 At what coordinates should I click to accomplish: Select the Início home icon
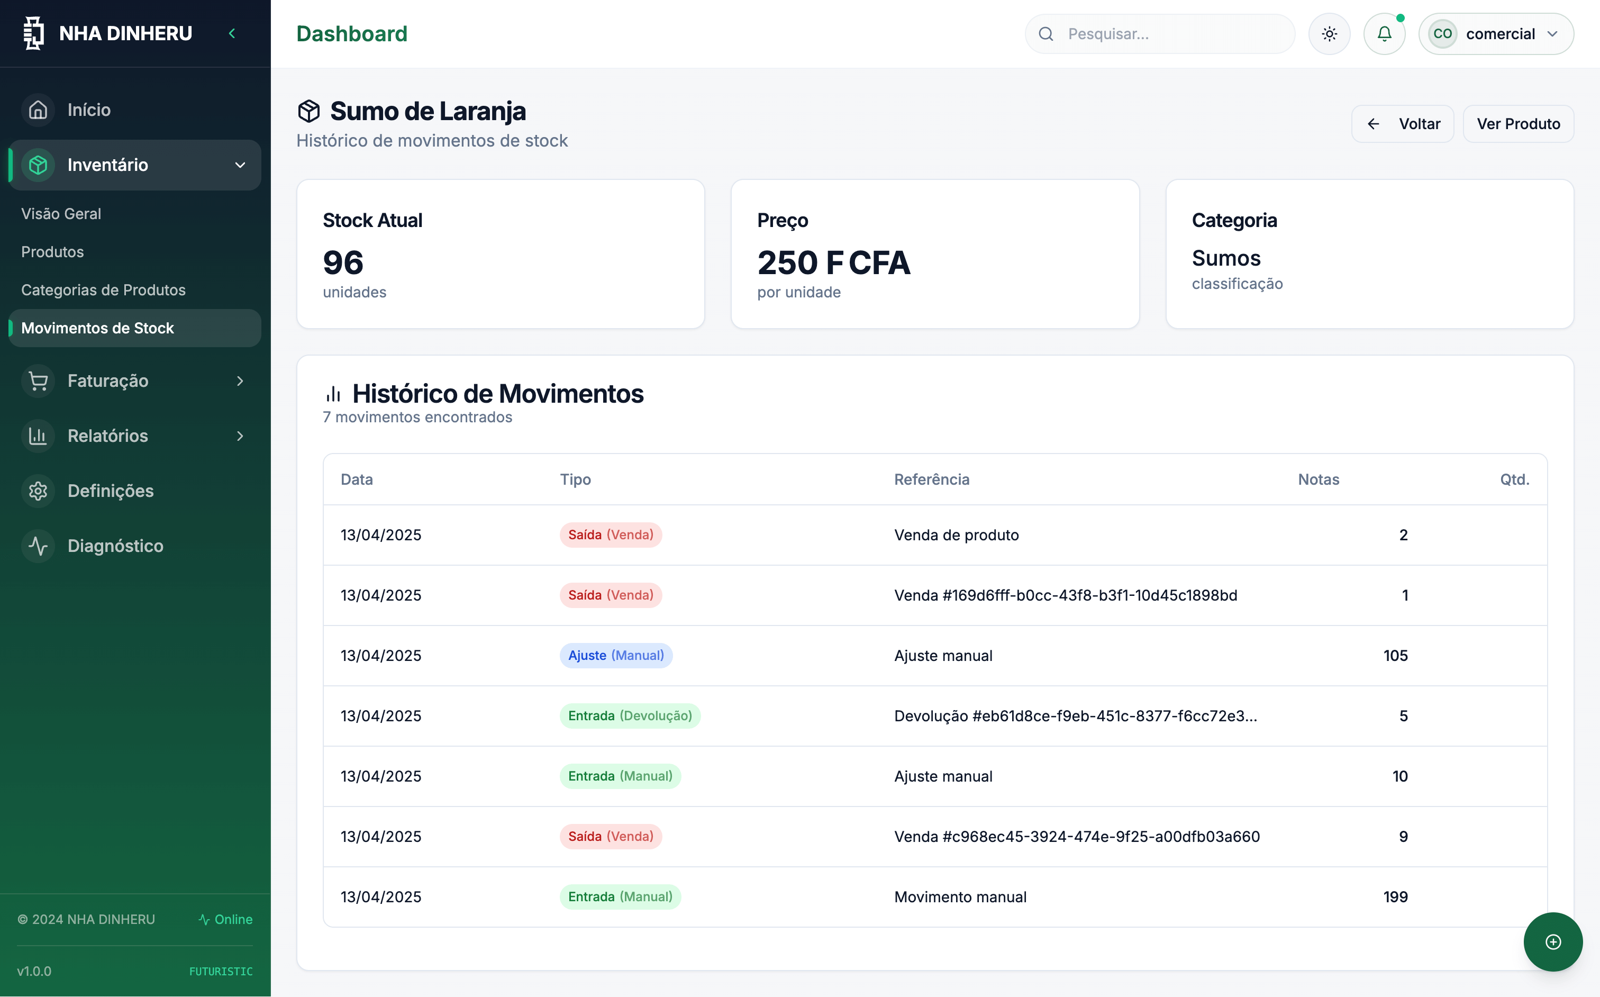pos(38,110)
